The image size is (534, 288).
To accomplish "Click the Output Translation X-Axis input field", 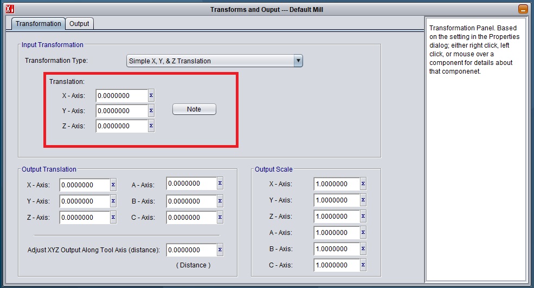I will point(85,185).
